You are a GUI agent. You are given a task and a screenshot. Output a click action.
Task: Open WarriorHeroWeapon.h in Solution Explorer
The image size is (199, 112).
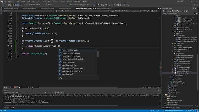tap(187, 55)
